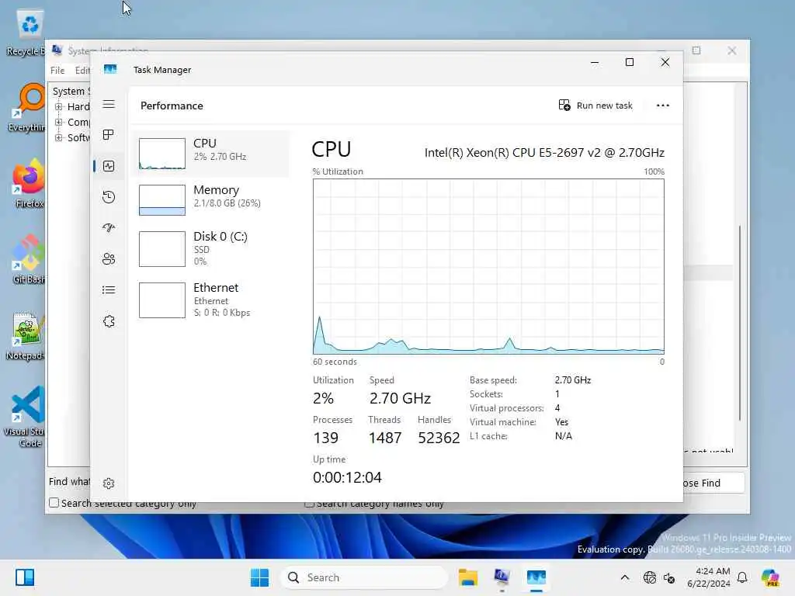The width and height of the screenshot is (795, 596).
Task: Open the App history page icon
Action: (x=109, y=196)
